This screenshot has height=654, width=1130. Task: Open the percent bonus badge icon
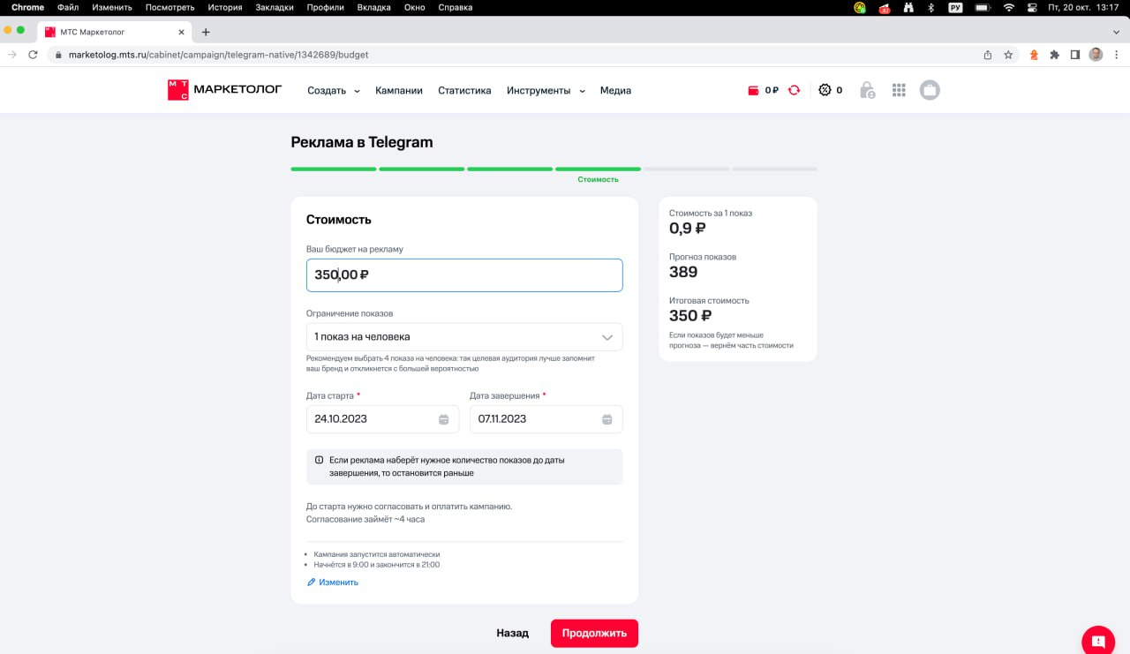[x=825, y=90]
